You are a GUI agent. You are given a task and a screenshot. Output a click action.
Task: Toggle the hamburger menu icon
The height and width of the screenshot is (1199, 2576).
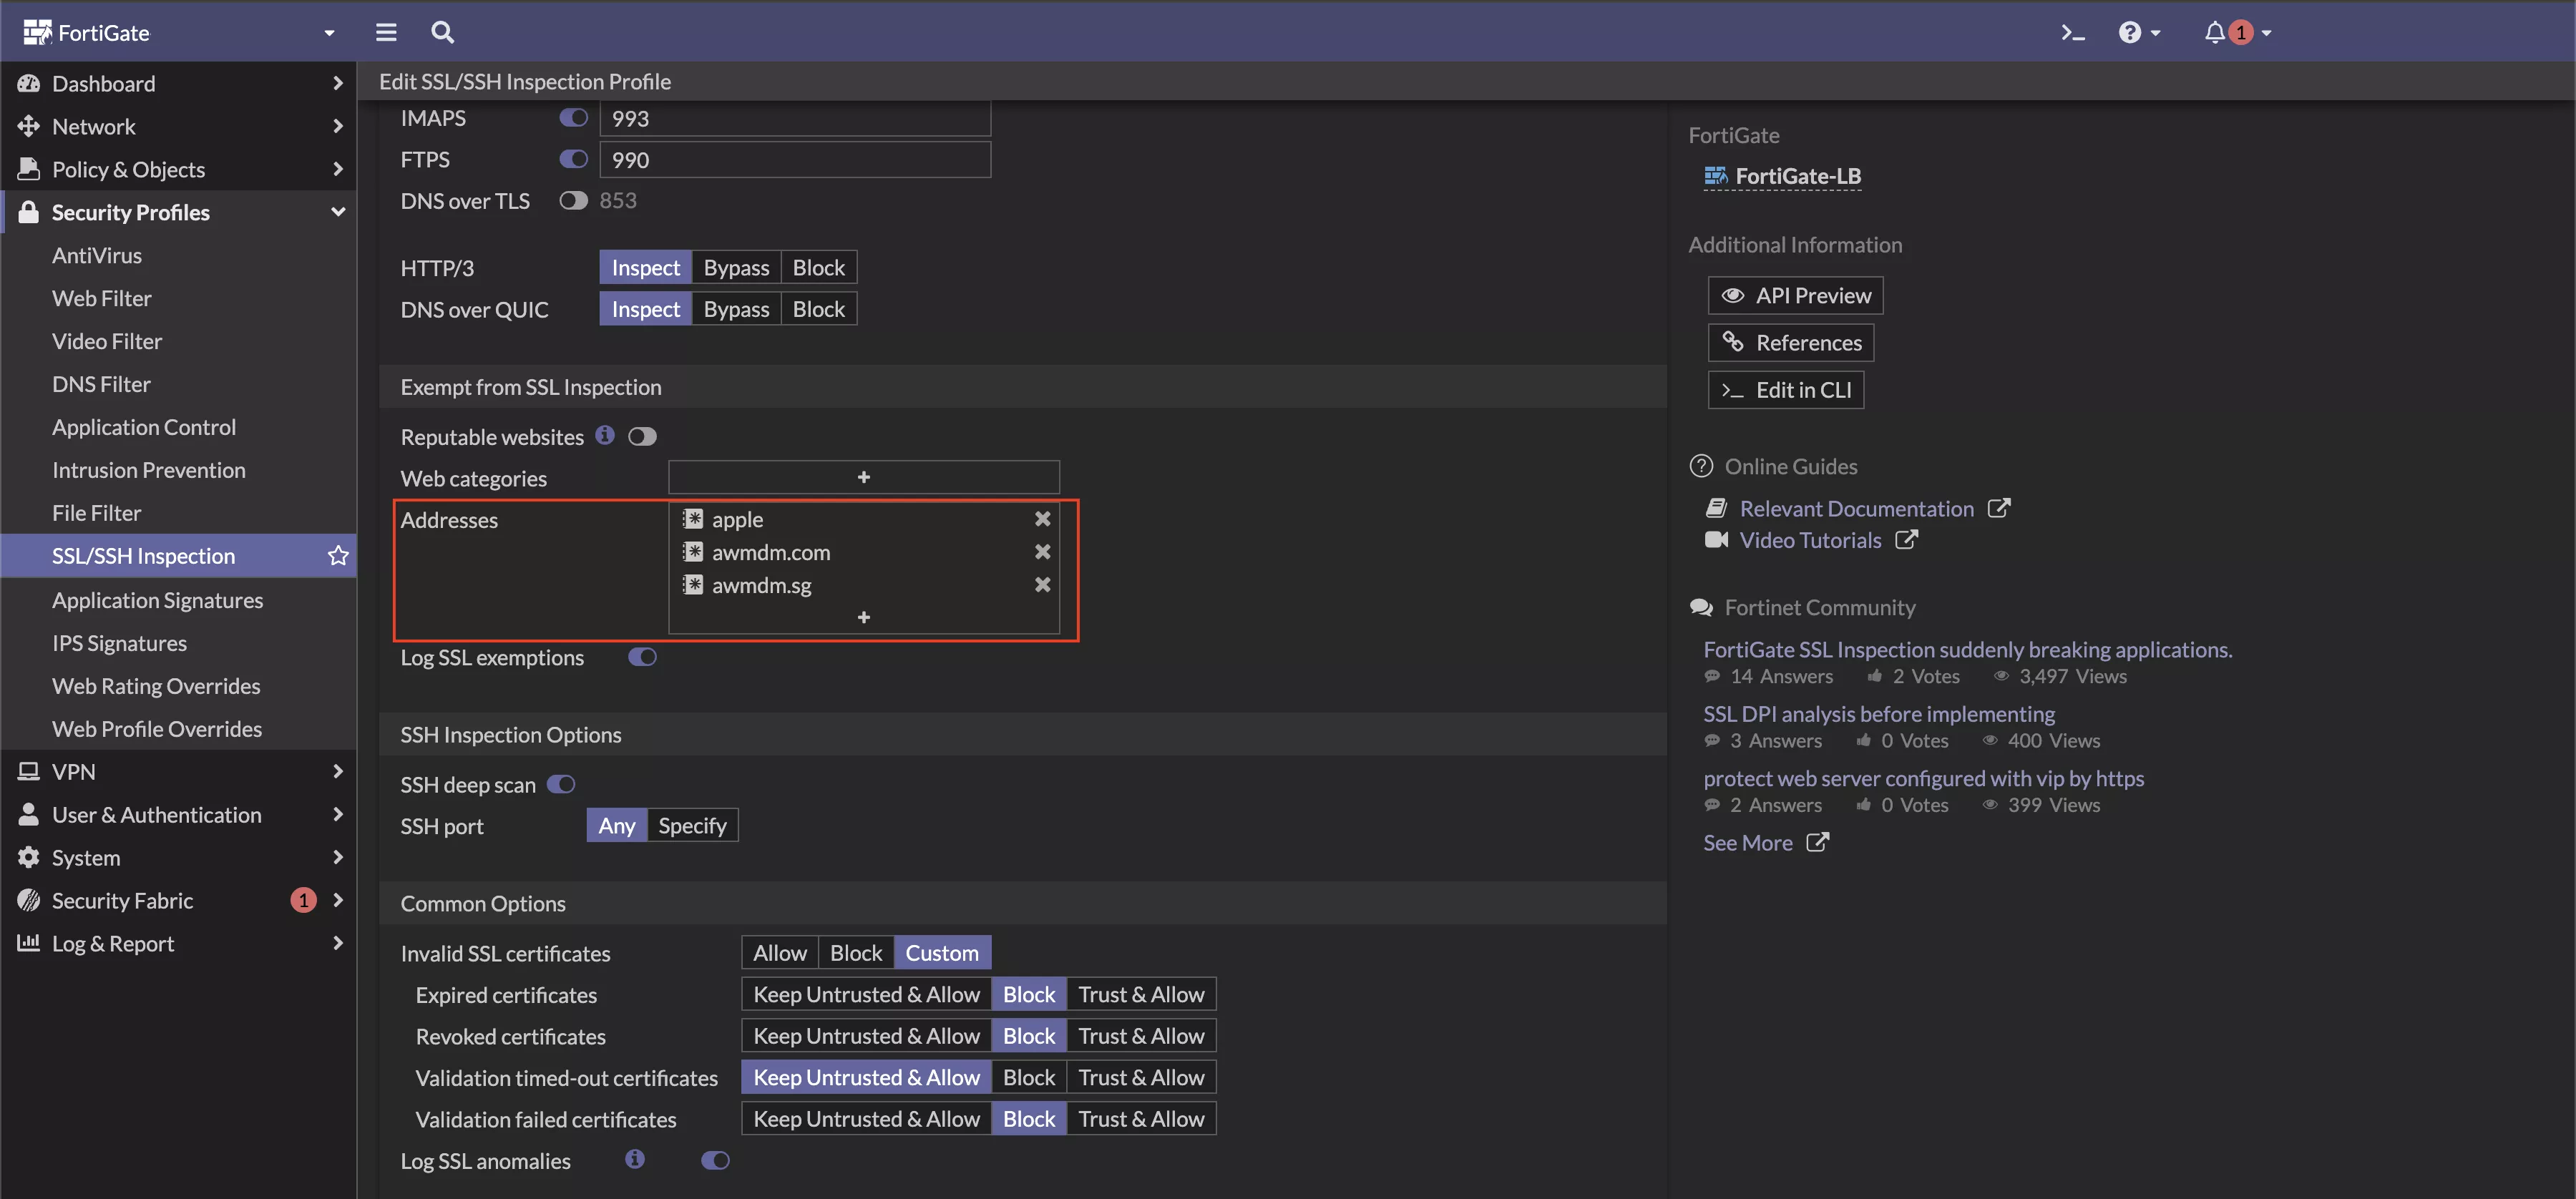click(x=386, y=33)
